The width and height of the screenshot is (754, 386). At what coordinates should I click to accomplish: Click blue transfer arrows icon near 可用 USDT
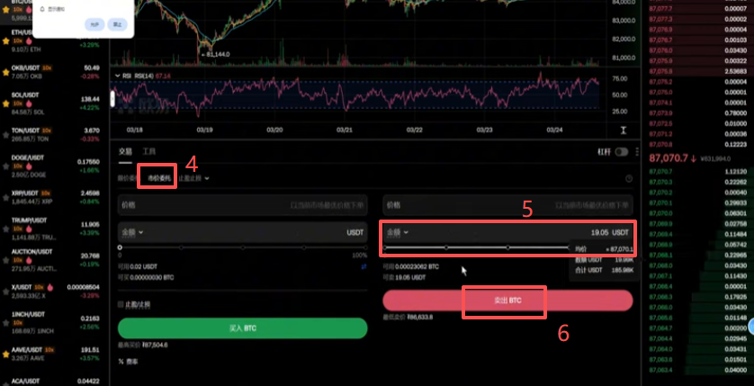click(x=364, y=266)
